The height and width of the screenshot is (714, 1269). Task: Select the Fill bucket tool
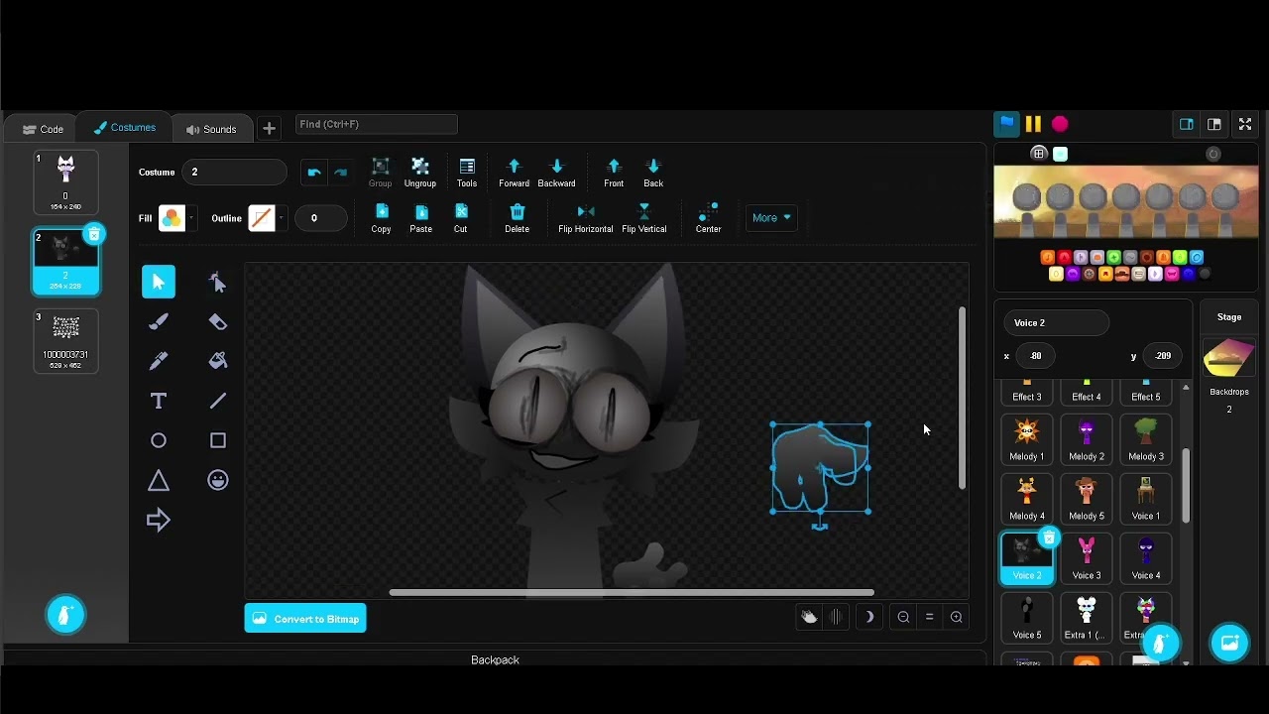[218, 361]
